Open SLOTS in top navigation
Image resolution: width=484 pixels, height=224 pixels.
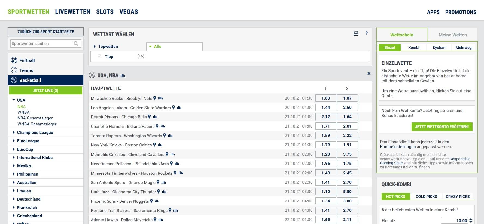[x=105, y=12]
